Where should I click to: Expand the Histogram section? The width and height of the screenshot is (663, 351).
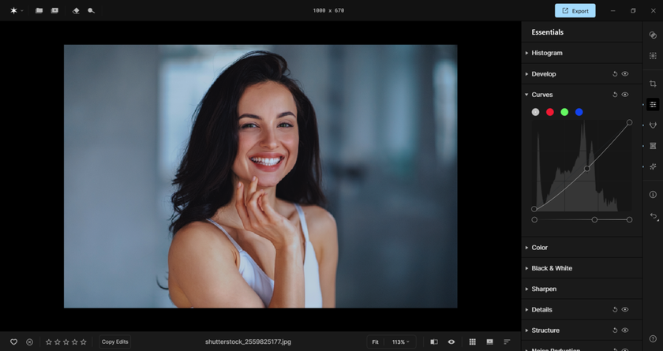click(x=546, y=53)
